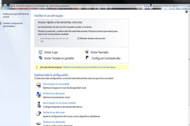Viewport: 190px width, 126px height.
Task: Open 'Obtener recomendaciones para facilitar el uso' link
Action: [90, 67]
